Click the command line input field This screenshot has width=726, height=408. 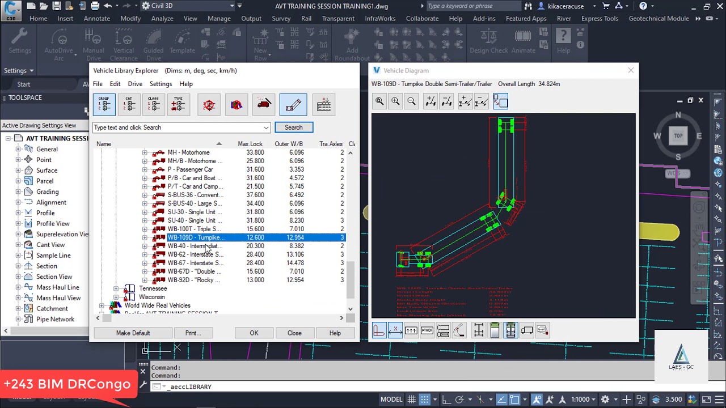(x=397, y=386)
